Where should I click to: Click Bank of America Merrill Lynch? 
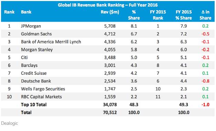51,42
